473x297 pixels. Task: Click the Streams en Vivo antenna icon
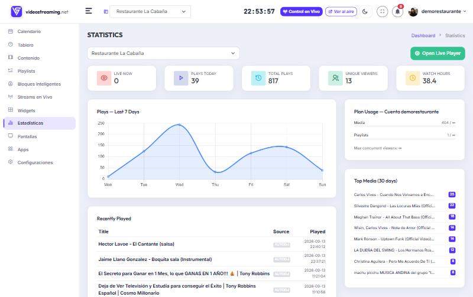11,97
